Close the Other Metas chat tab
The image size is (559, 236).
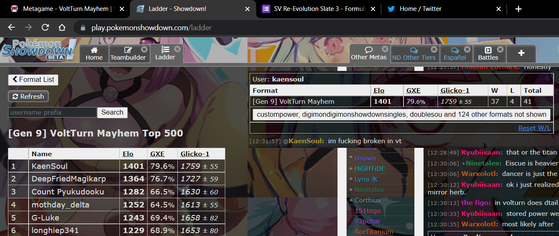point(385,49)
